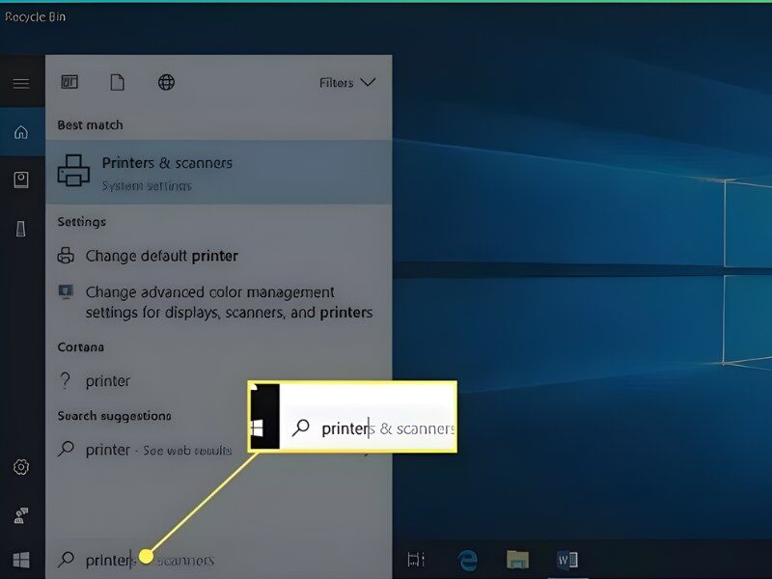
Task: Select Change default printer setting
Action: click(x=161, y=256)
